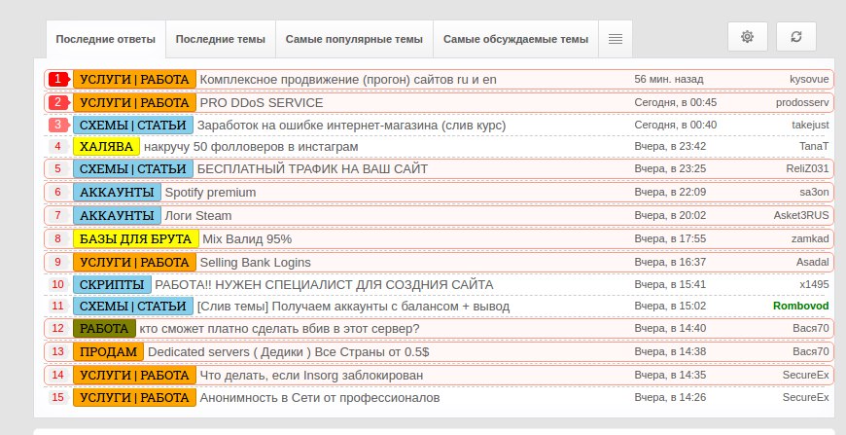Click the olive РАБОТА tag in row 12
Viewport: 846px width, 435px height.
tap(104, 329)
